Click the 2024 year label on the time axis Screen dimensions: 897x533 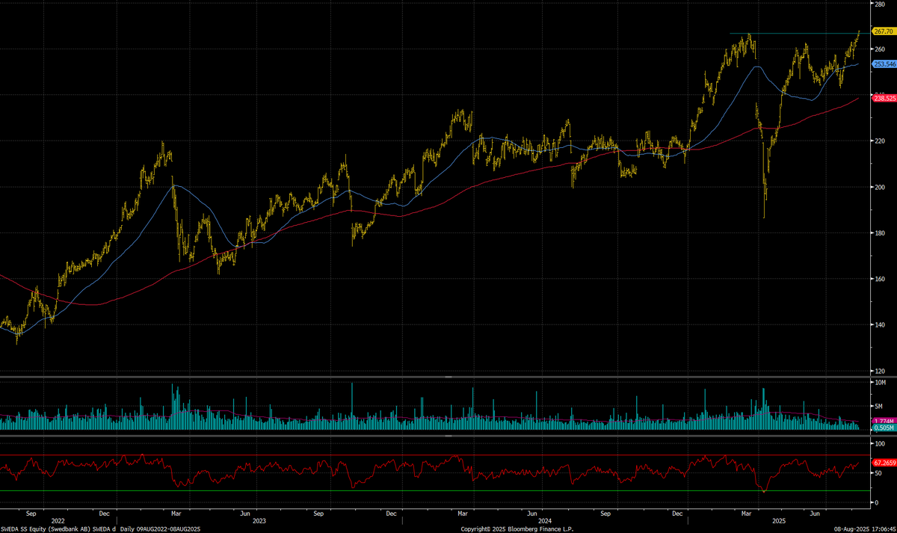(546, 520)
